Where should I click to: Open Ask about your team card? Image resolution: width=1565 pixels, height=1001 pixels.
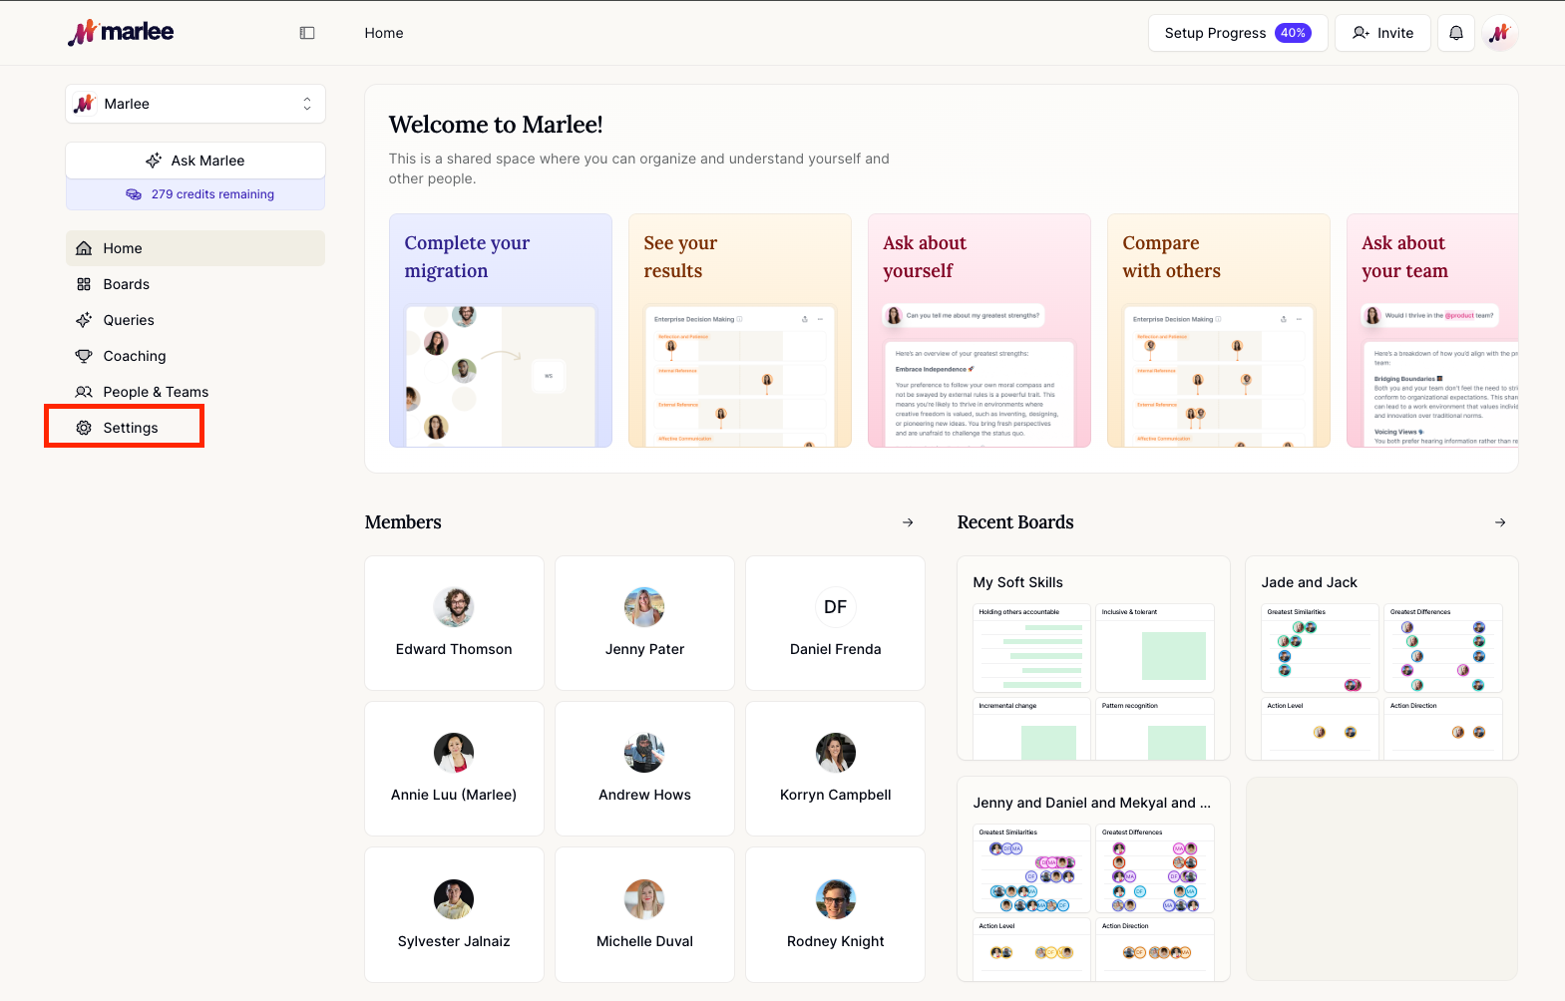1432,330
